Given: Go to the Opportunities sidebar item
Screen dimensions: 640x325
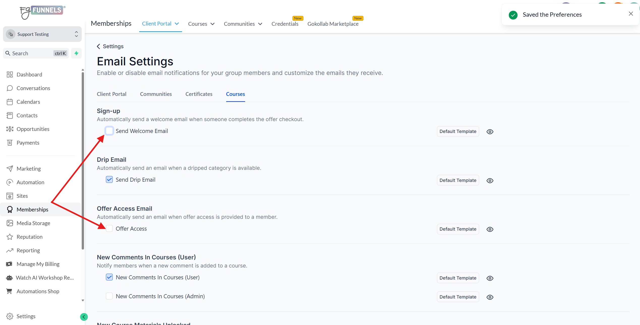Looking at the screenshot, I should tap(33, 129).
